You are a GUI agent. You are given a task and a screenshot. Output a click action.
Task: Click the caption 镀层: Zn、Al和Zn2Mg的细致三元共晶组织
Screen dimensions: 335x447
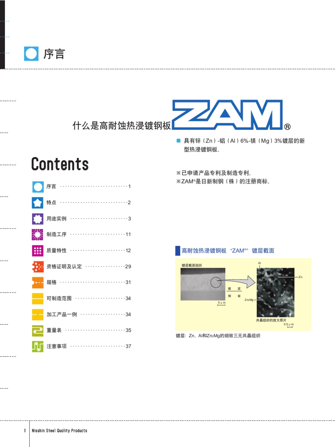click(x=218, y=336)
